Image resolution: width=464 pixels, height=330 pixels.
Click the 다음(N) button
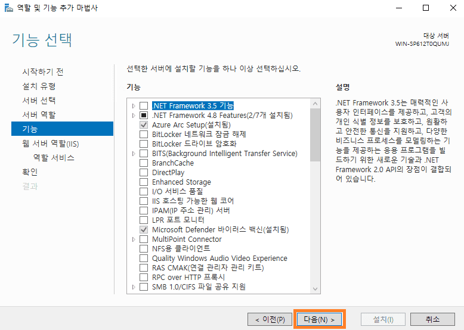pos(319,319)
